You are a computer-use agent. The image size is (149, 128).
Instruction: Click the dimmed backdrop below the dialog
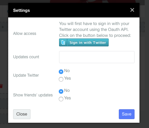[74, 125]
